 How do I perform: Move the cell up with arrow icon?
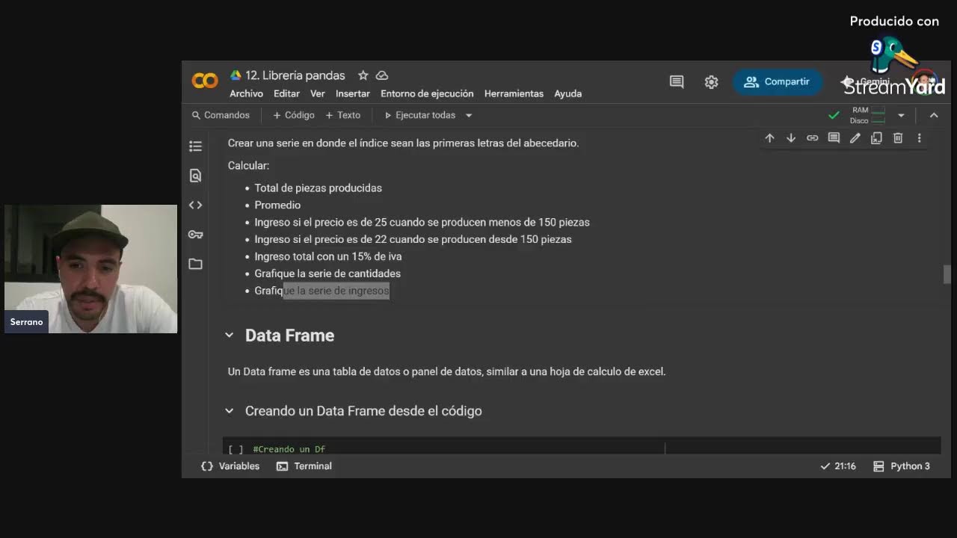(x=769, y=138)
